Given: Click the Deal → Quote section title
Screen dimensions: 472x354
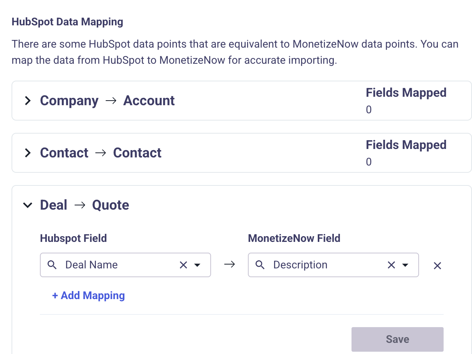Looking at the screenshot, I should pos(84,205).
